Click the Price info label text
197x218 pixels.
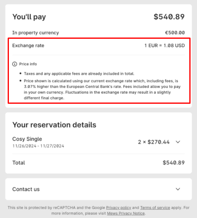(28, 64)
